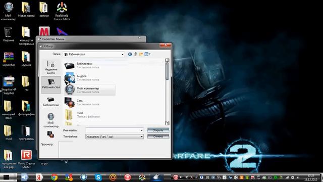
Task: Select немецкий язык desktop folder
Action: point(8,110)
